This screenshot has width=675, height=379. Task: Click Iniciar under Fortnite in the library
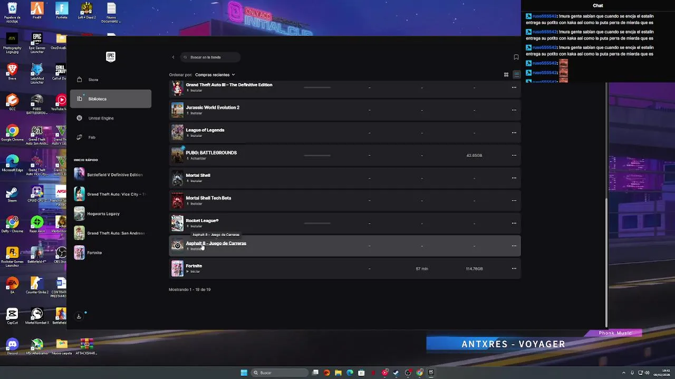click(x=193, y=272)
